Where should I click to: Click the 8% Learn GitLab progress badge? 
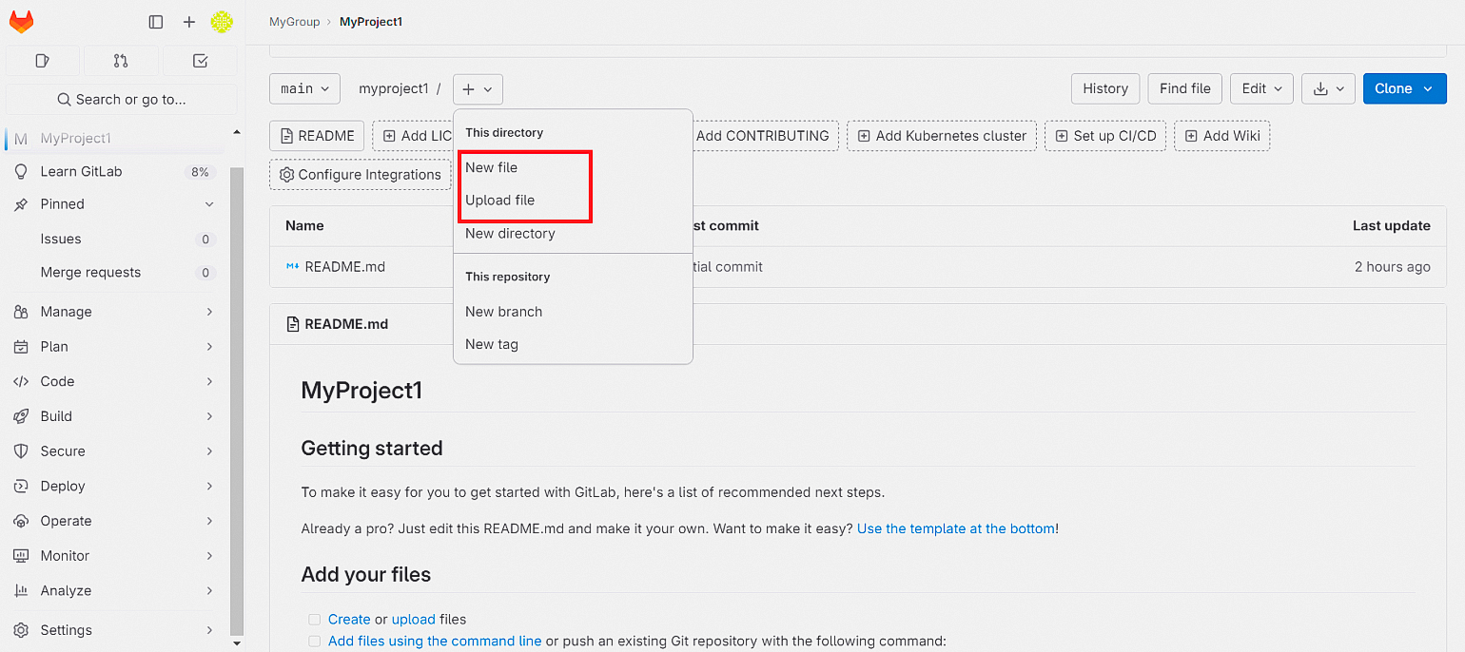(200, 172)
